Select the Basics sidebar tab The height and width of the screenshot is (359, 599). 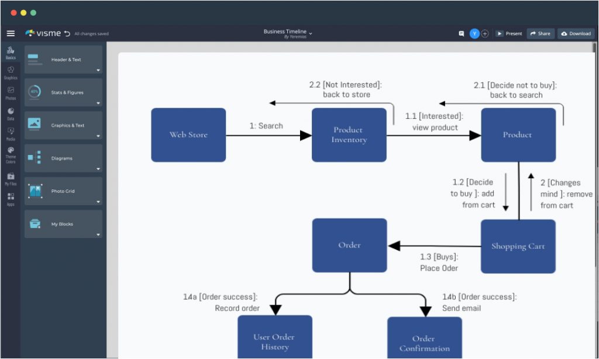[11, 54]
